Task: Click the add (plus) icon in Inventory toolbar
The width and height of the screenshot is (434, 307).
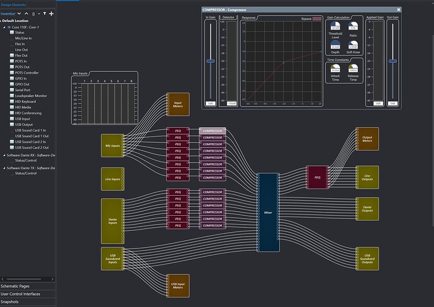Action: (x=51, y=14)
